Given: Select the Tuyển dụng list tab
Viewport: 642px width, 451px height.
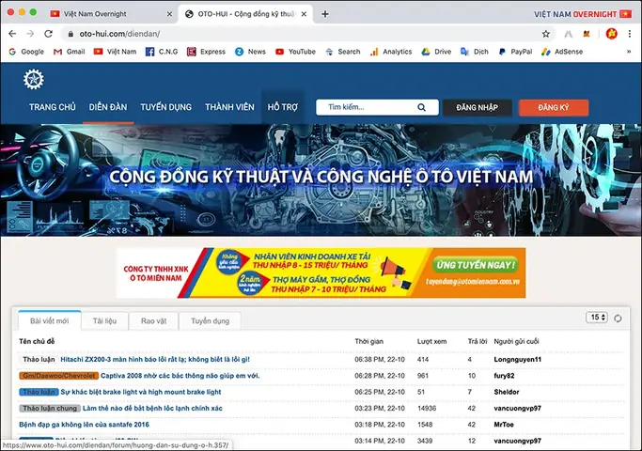Looking at the screenshot, I should tap(210, 320).
